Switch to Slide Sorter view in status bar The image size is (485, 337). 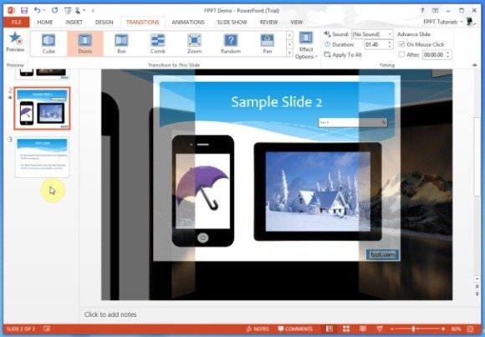click(346, 329)
